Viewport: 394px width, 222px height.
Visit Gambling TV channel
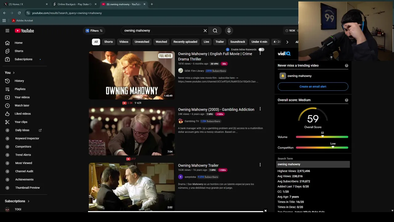point(191,121)
